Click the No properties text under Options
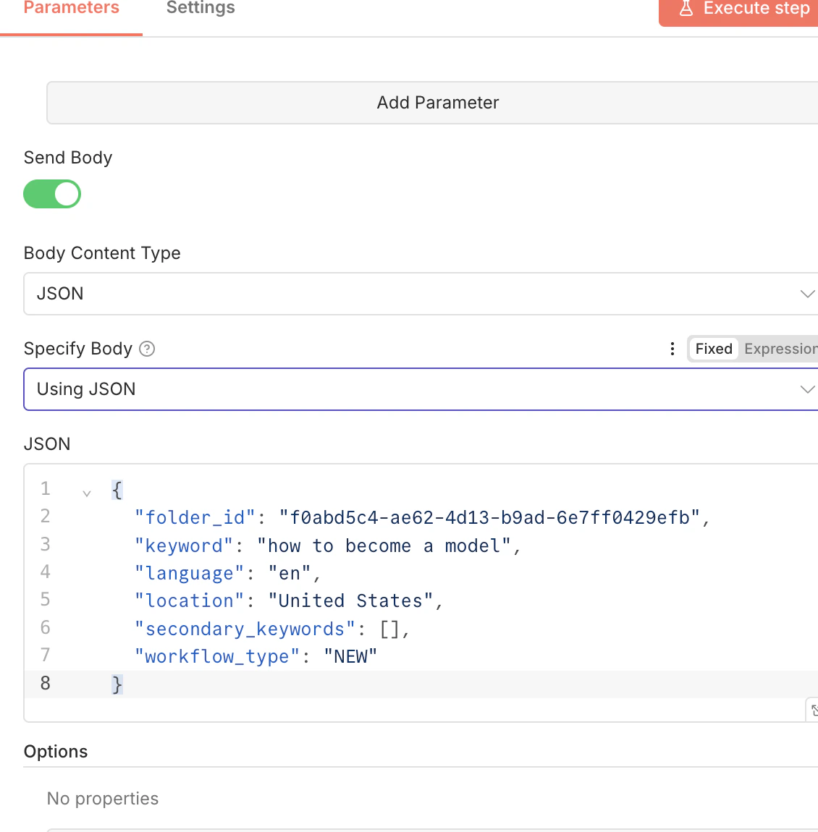The width and height of the screenshot is (818, 832). pos(103,799)
